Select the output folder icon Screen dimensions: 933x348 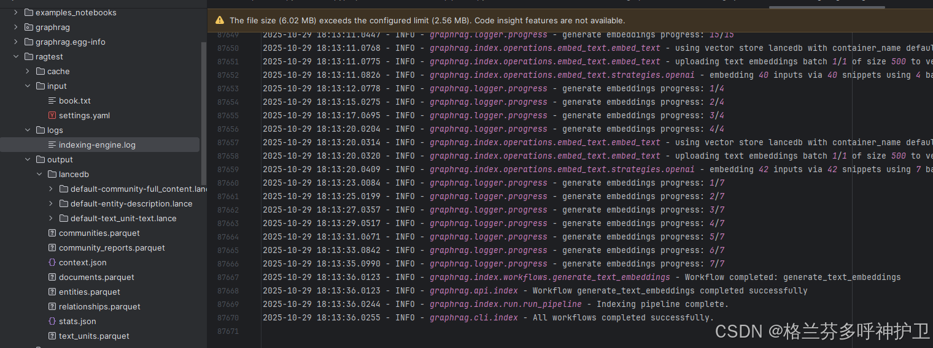point(41,159)
